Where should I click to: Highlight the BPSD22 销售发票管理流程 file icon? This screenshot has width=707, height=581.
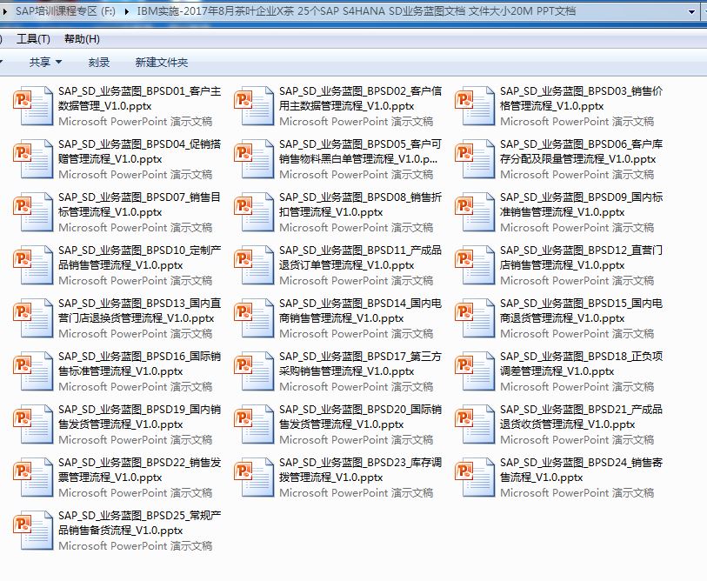point(33,477)
